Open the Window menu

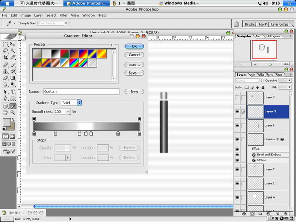(x=89, y=15)
